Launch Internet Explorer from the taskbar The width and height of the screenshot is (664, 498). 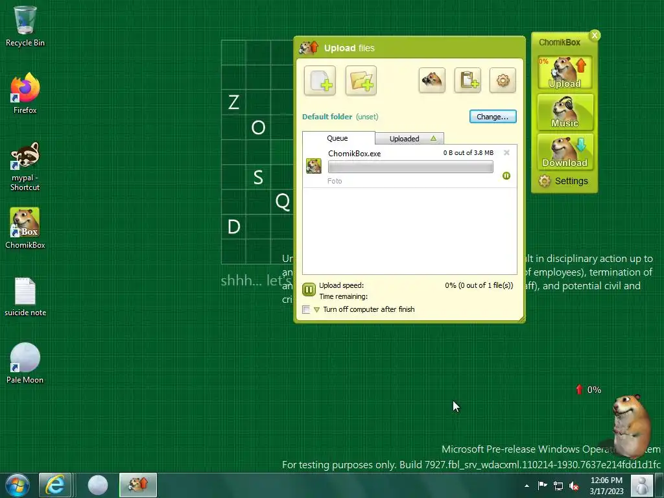tap(55, 485)
